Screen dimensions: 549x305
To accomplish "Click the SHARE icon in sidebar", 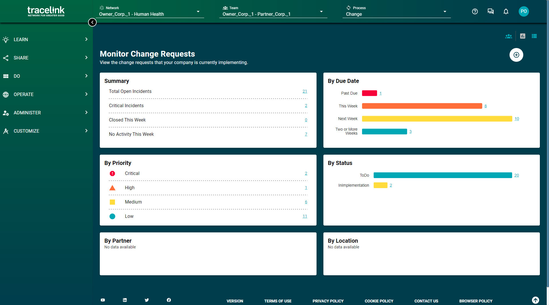I will click(6, 58).
